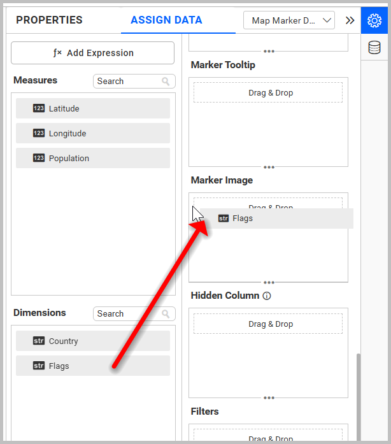Image resolution: width=391 pixels, height=444 pixels.
Task: Focus the Measures search field
Action: pos(127,82)
